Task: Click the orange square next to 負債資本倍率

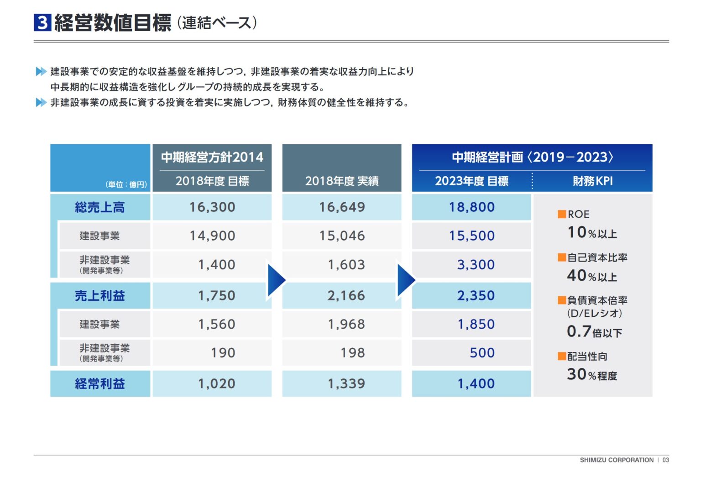Action: [562, 300]
